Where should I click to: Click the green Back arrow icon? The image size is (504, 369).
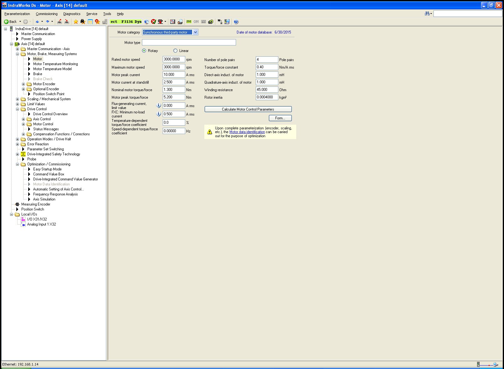pyautogui.click(x=6, y=22)
